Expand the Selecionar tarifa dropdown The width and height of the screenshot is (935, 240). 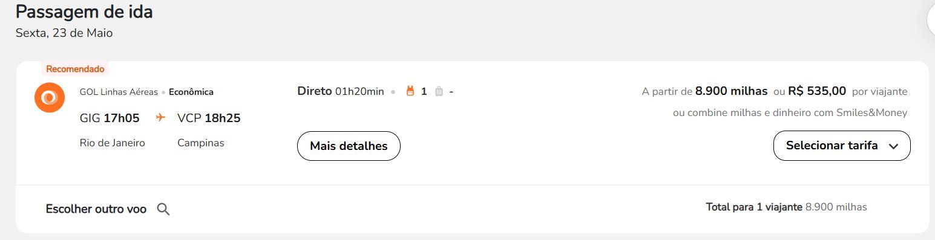(842, 146)
